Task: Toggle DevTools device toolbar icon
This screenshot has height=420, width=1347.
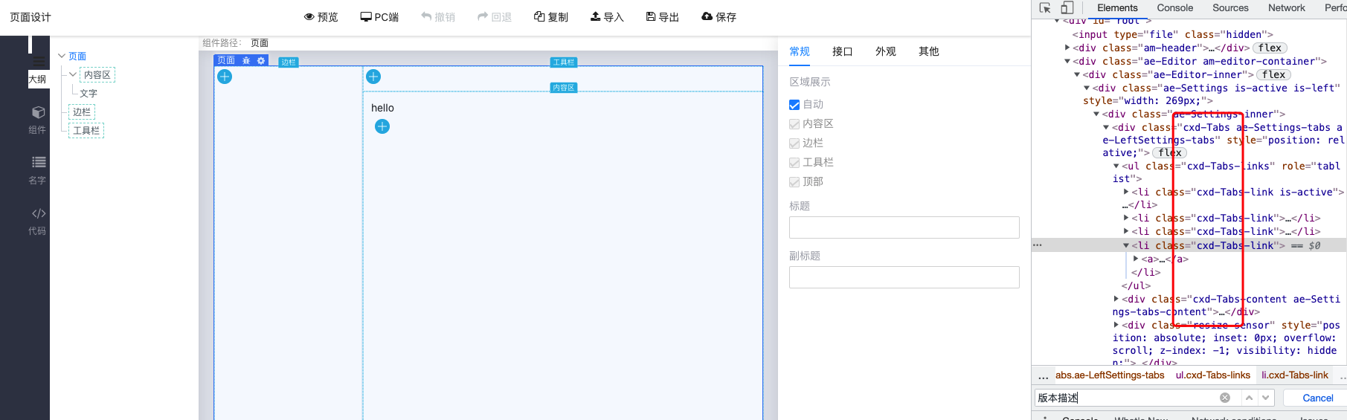Action: [x=1067, y=8]
